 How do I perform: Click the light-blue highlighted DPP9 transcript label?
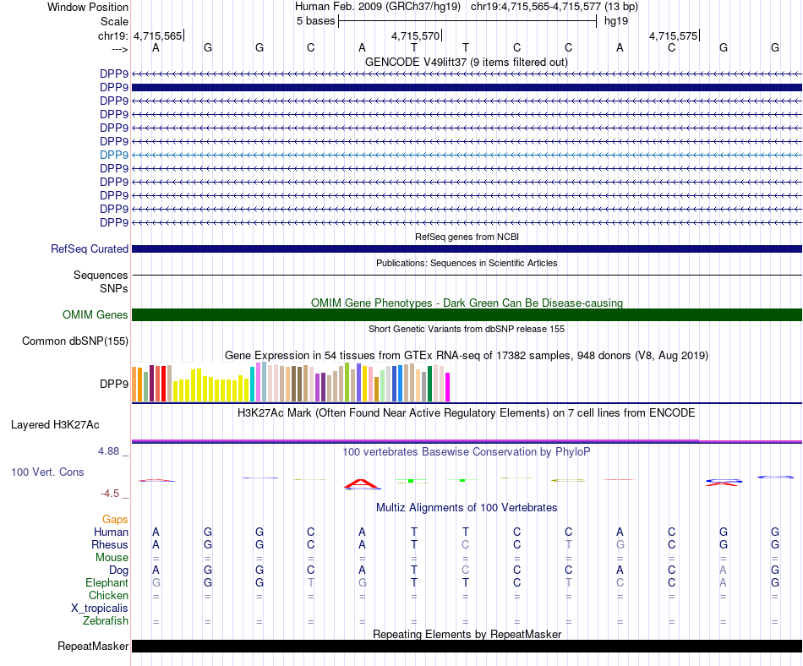(114, 155)
